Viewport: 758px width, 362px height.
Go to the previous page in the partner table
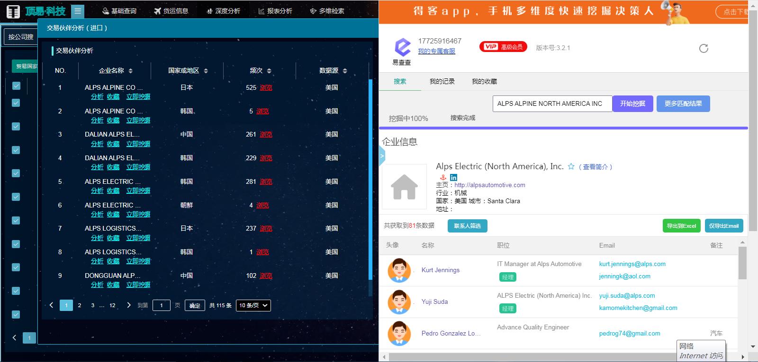click(x=51, y=305)
